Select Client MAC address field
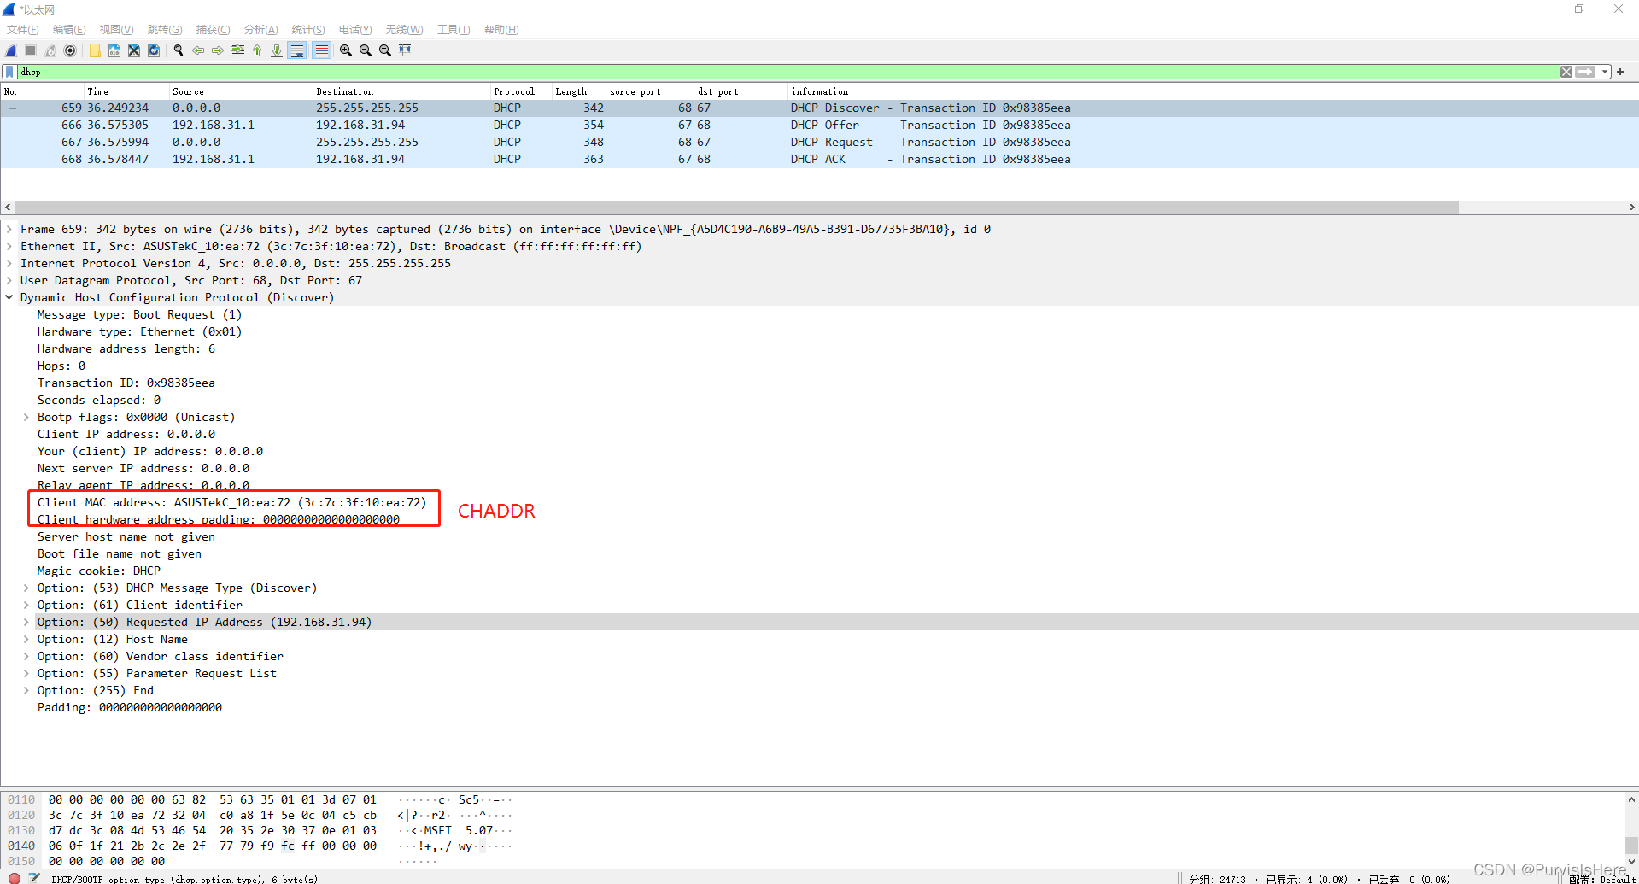 (x=231, y=502)
